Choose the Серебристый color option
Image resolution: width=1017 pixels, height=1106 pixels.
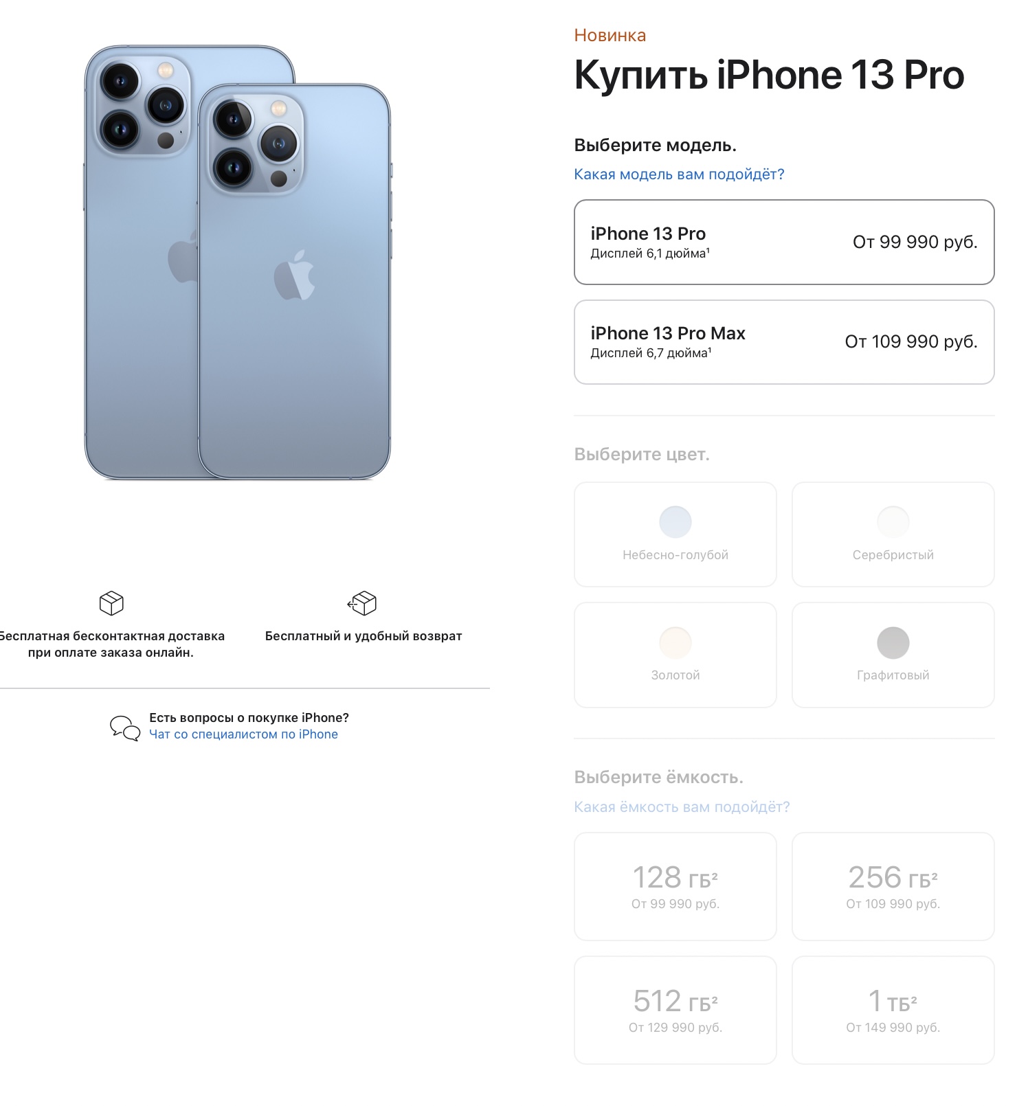[893, 534]
